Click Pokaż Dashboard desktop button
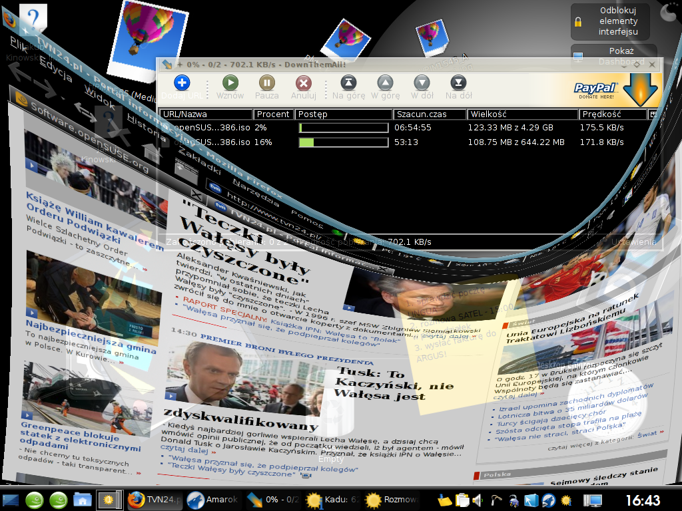Image resolution: width=682 pixels, height=511 pixels. (613, 56)
